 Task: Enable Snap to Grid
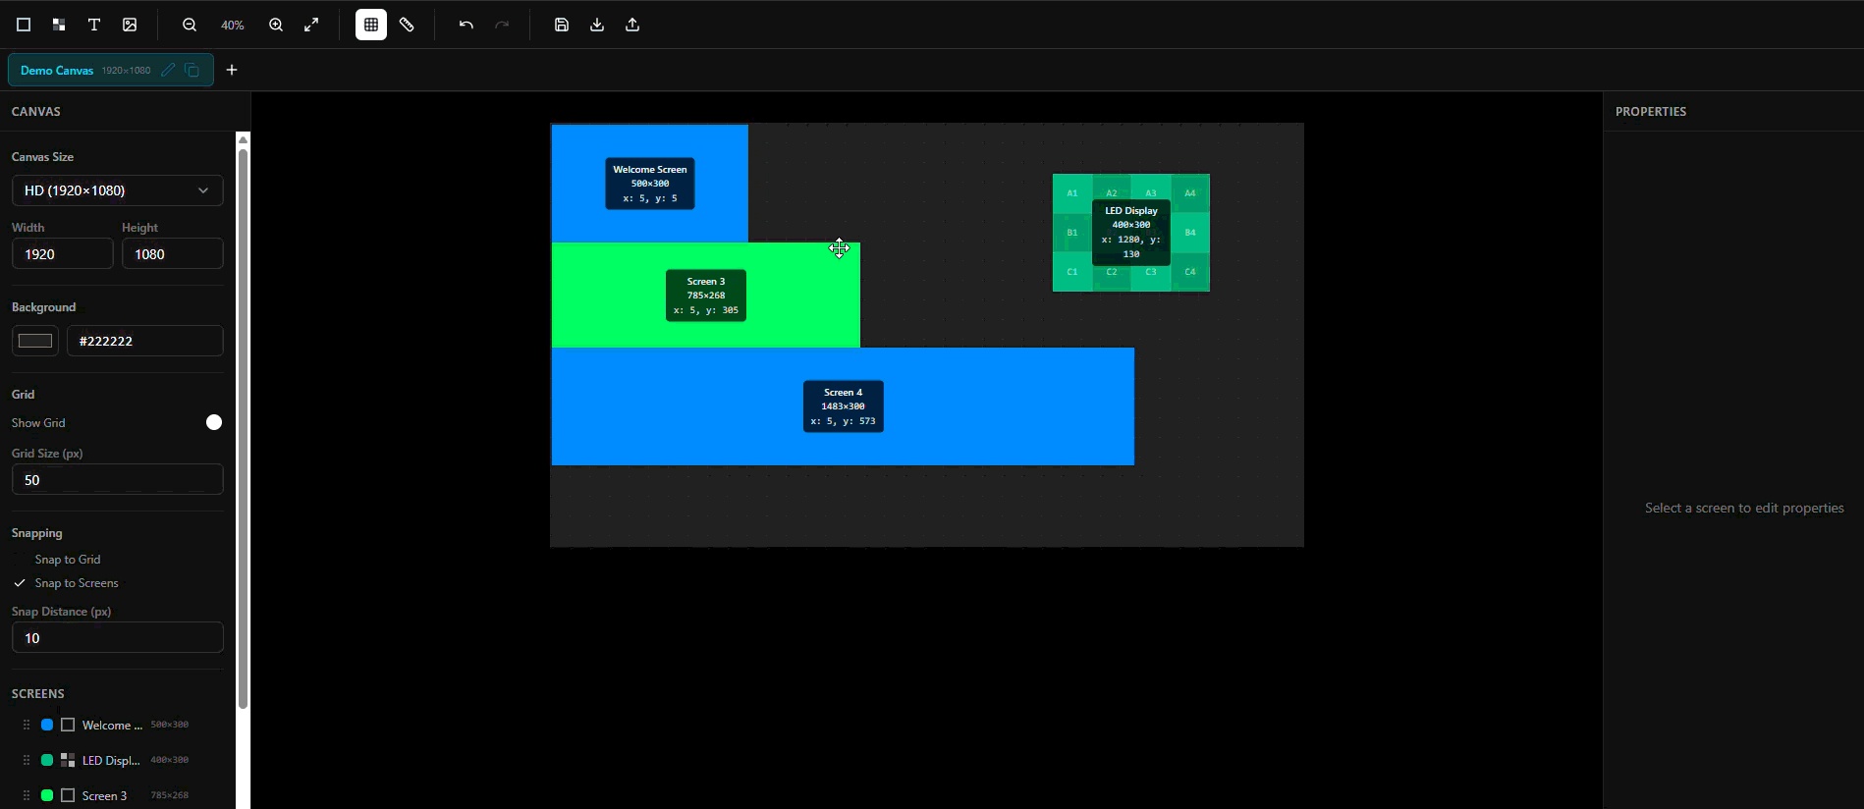tap(68, 560)
